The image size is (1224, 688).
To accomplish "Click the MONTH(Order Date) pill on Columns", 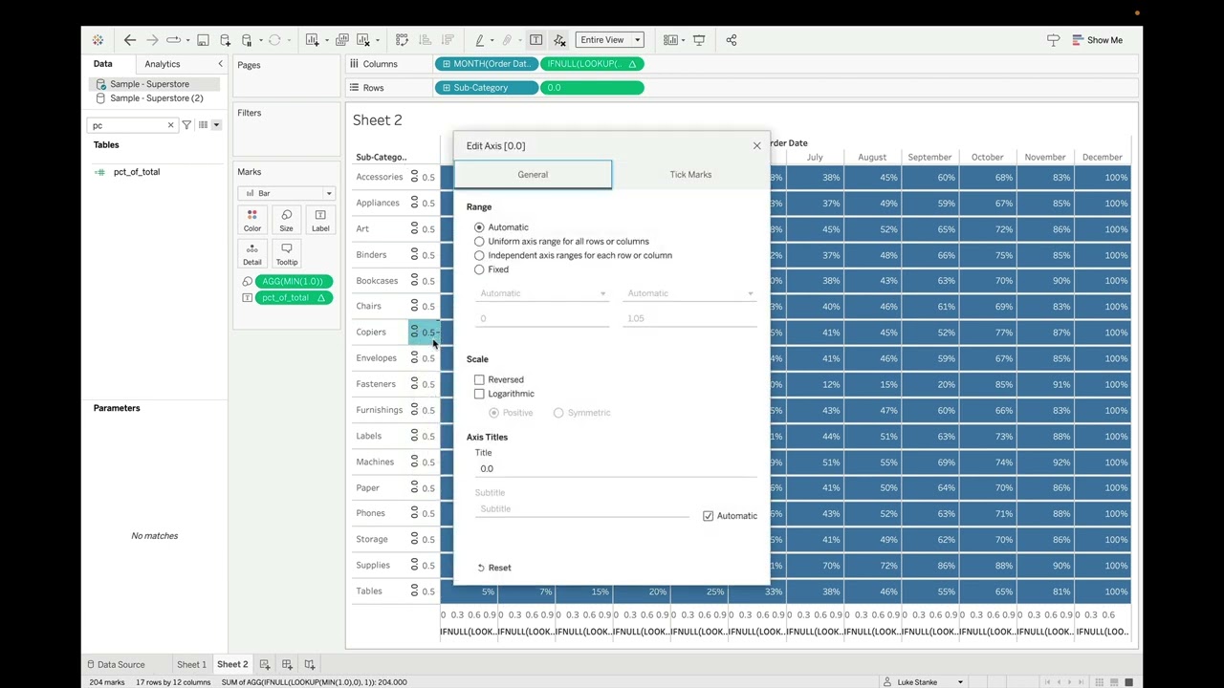I will coord(486,64).
